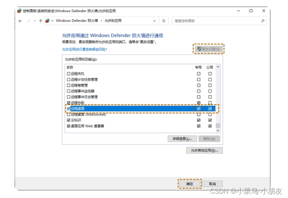Toggle 远程事件日志管理 name checkbox
288x198 pixels.
pyautogui.click(x=68, y=97)
